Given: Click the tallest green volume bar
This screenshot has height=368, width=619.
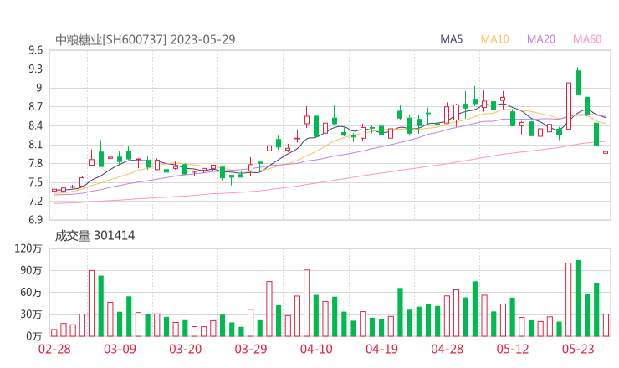Looking at the screenshot, I should coord(578,298).
